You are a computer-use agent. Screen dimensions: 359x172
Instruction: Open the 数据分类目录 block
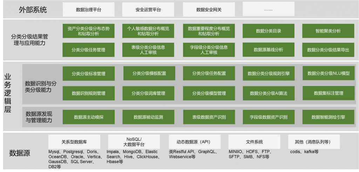coord(269,31)
